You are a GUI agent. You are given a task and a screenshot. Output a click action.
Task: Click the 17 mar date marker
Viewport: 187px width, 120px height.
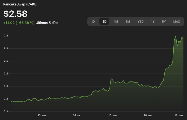pyautogui.click(x=179, y=115)
